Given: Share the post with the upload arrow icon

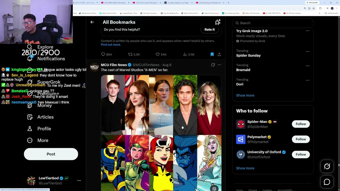Looking at the screenshot, I should [x=219, y=54].
